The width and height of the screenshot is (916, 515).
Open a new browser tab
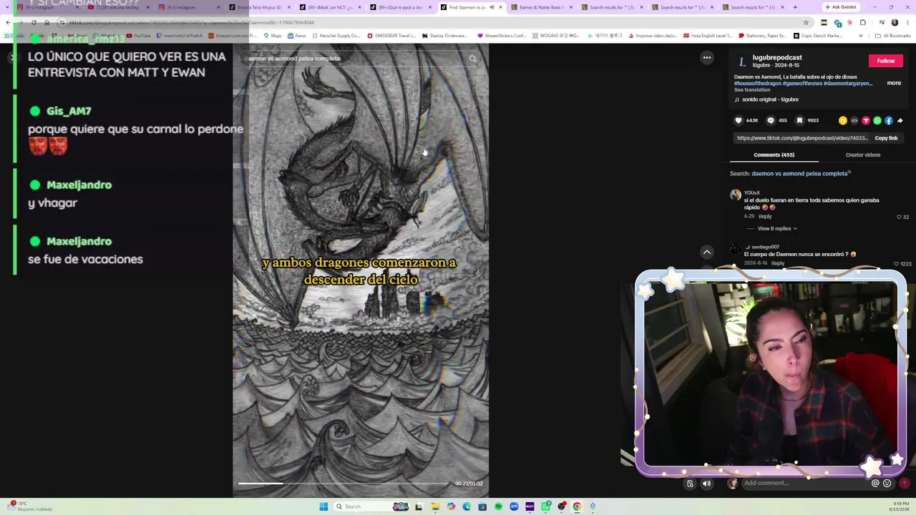click(795, 7)
